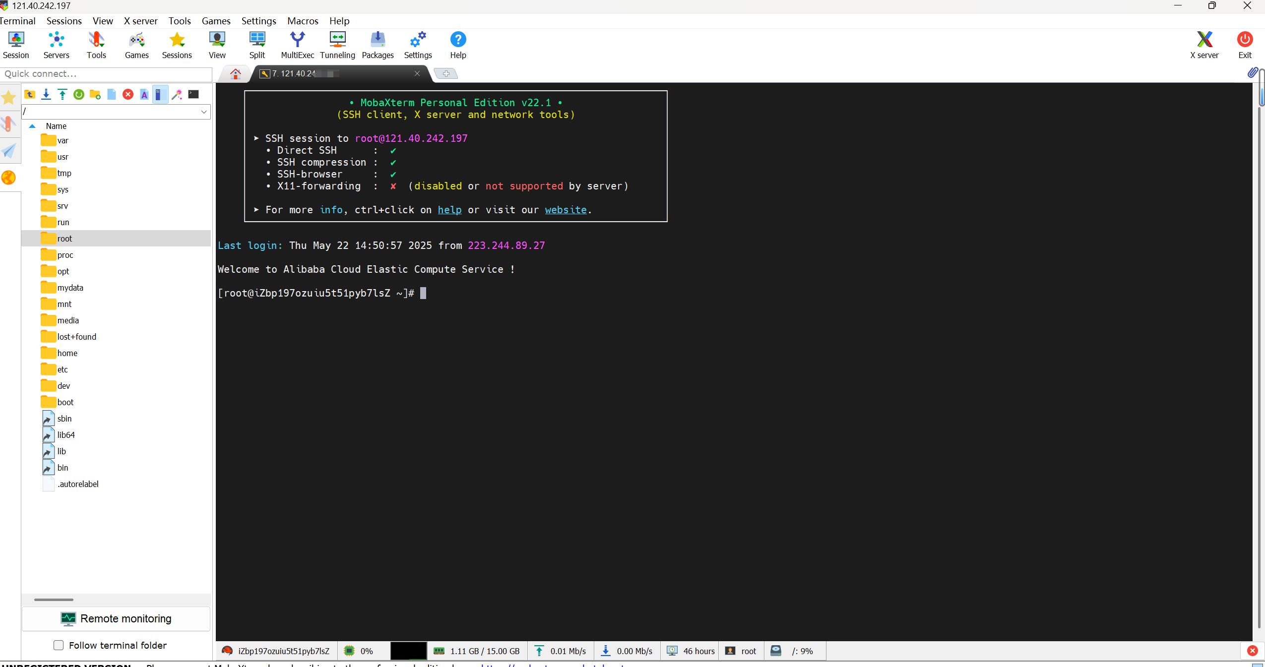The width and height of the screenshot is (1265, 667).
Task: Open terminal icon in SFTP toolbar
Action: pos(193,94)
